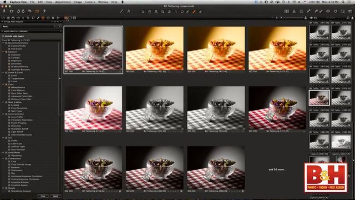Collapse the Styles and Presets panel
The height and width of the screenshot is (200, 355).
click(2, 22)
